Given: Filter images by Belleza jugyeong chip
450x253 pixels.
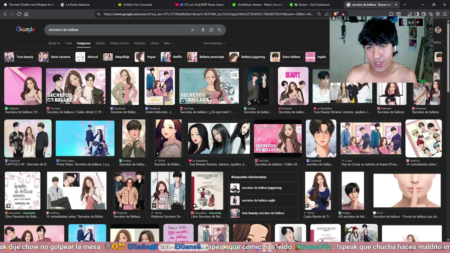Looking at the screenshot, I should tap(249, 57).
